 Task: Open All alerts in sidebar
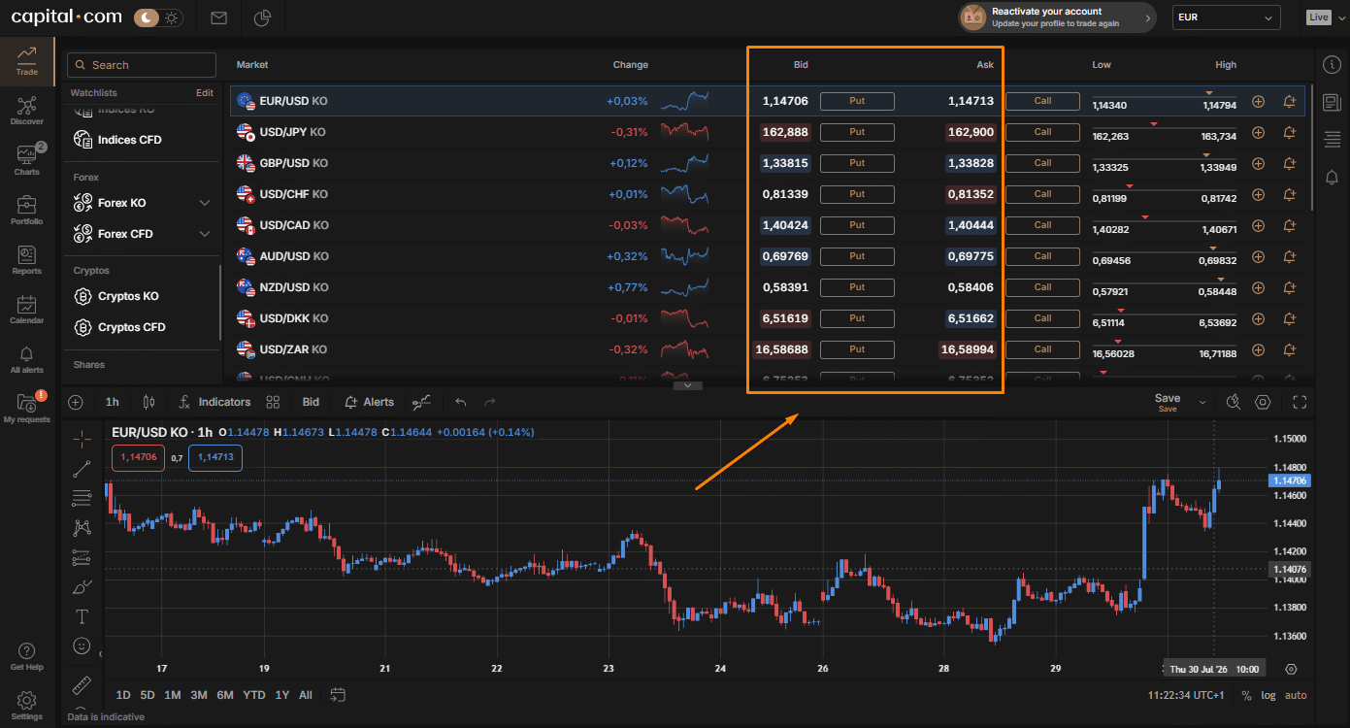click(26, 359)
